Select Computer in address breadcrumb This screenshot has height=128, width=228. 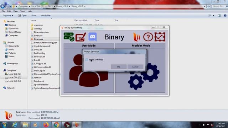pos(23,6)
